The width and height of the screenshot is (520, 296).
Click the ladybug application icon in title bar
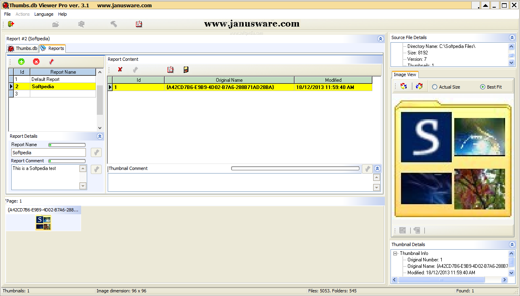(x=5, y=5)
